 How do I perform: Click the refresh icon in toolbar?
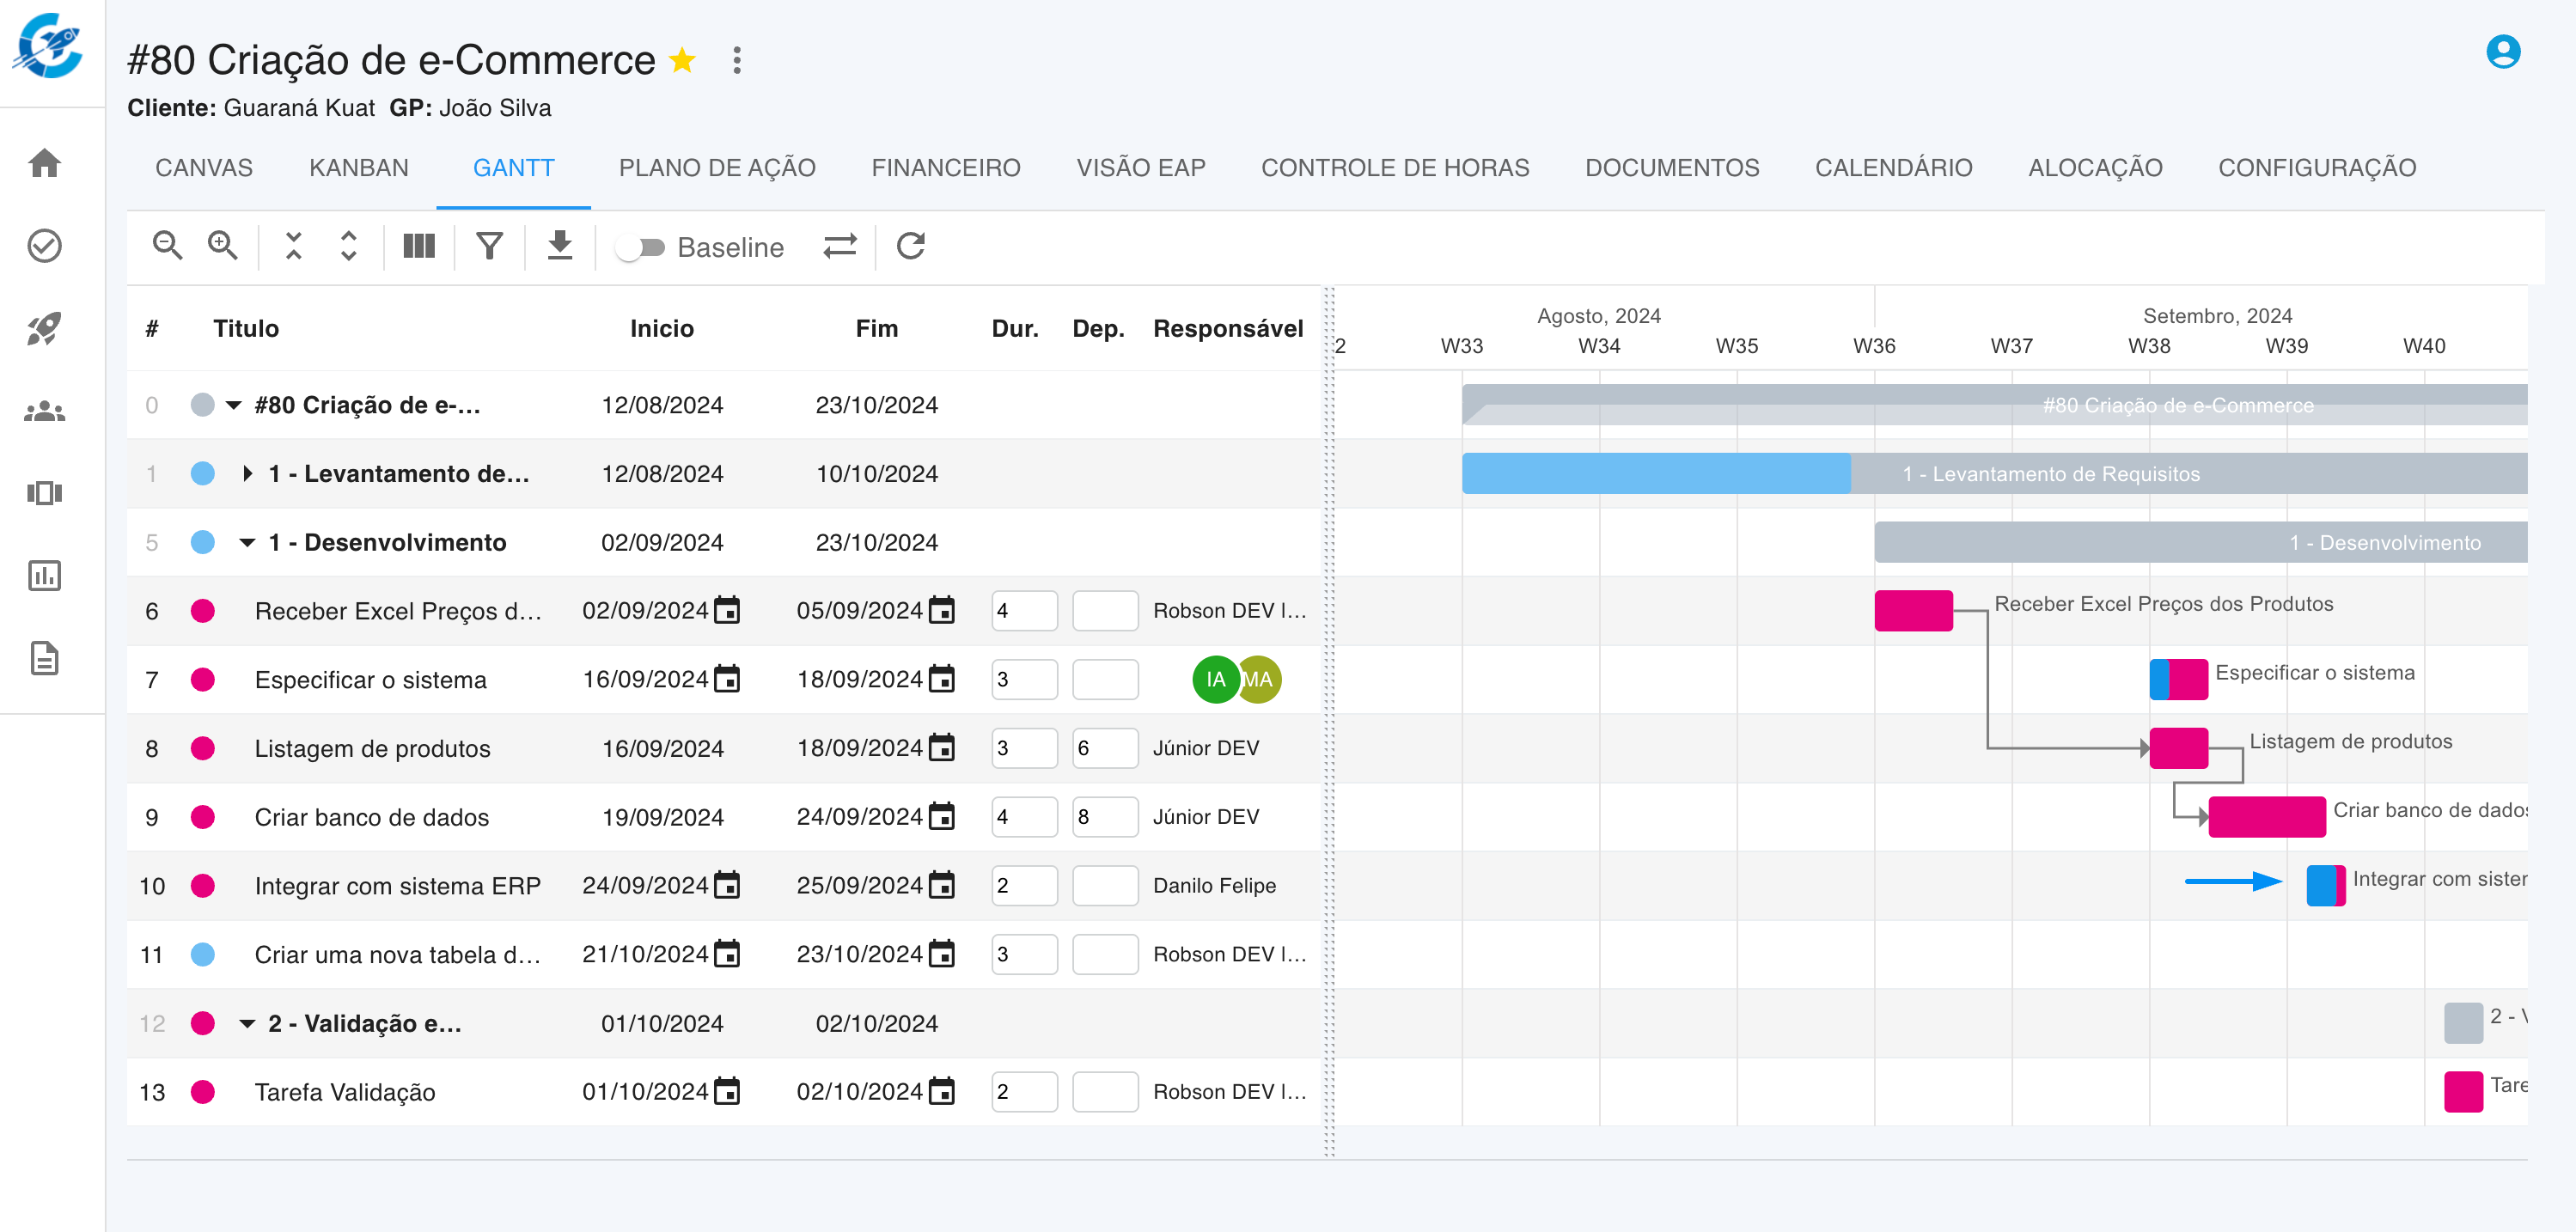point(910,246)
